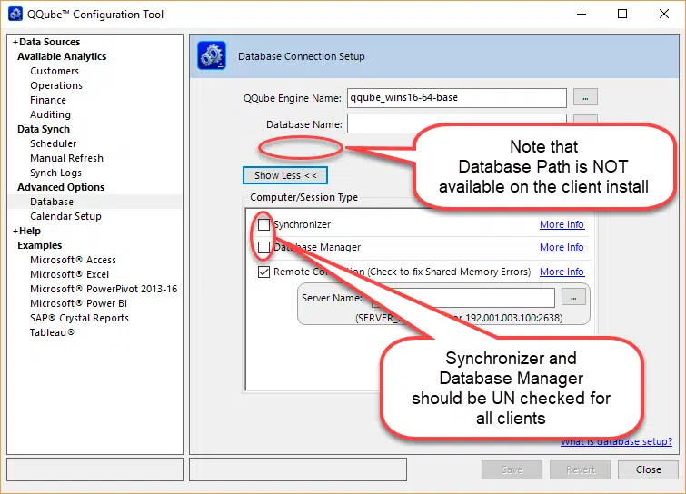Open Synch Logs in the tree
The height and width of the screenshot is (494, 686).
point(55,173)
